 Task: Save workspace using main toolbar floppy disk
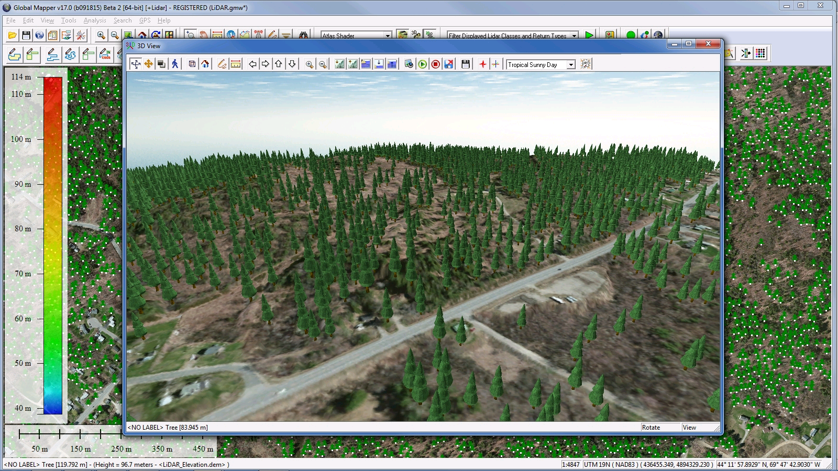tap(26, 35)
